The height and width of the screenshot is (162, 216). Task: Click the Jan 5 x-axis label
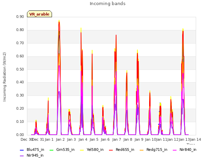point(94,139)
